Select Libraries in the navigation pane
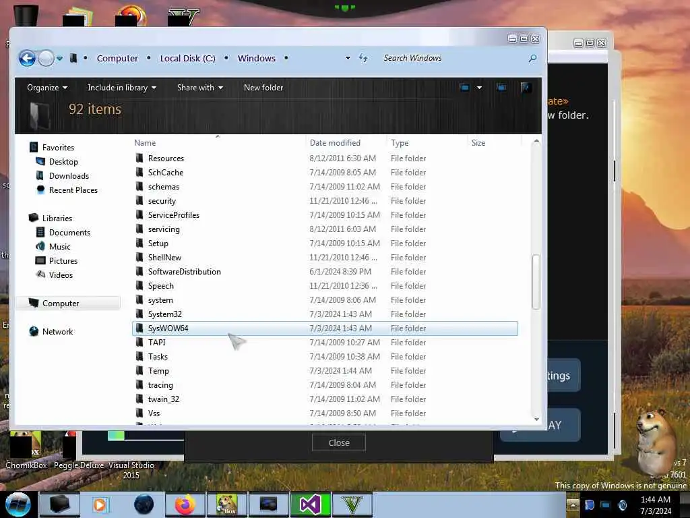 coord(57,218)
